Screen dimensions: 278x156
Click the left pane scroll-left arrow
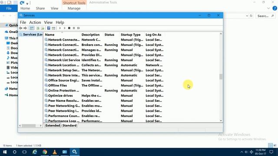[20, 126]
